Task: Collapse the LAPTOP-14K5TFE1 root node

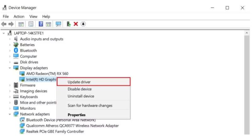Action: pos(4,33)
